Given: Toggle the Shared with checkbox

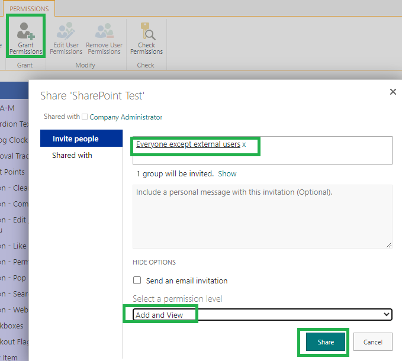Looking at the screenshot, I should pos(85,117).
